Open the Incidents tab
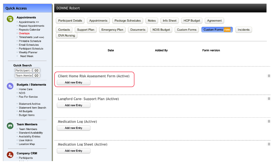This screenshot has height=165, width=277. (x=244, y=30)
